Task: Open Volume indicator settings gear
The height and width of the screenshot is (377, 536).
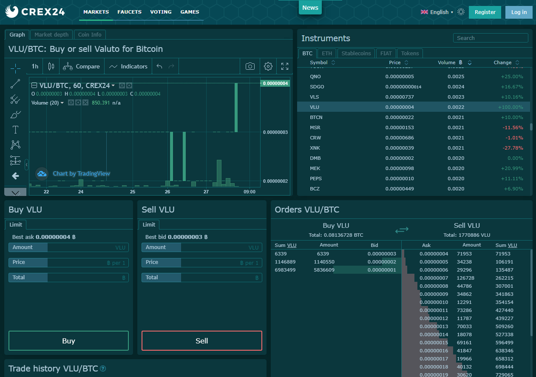Action: point(78,103)
